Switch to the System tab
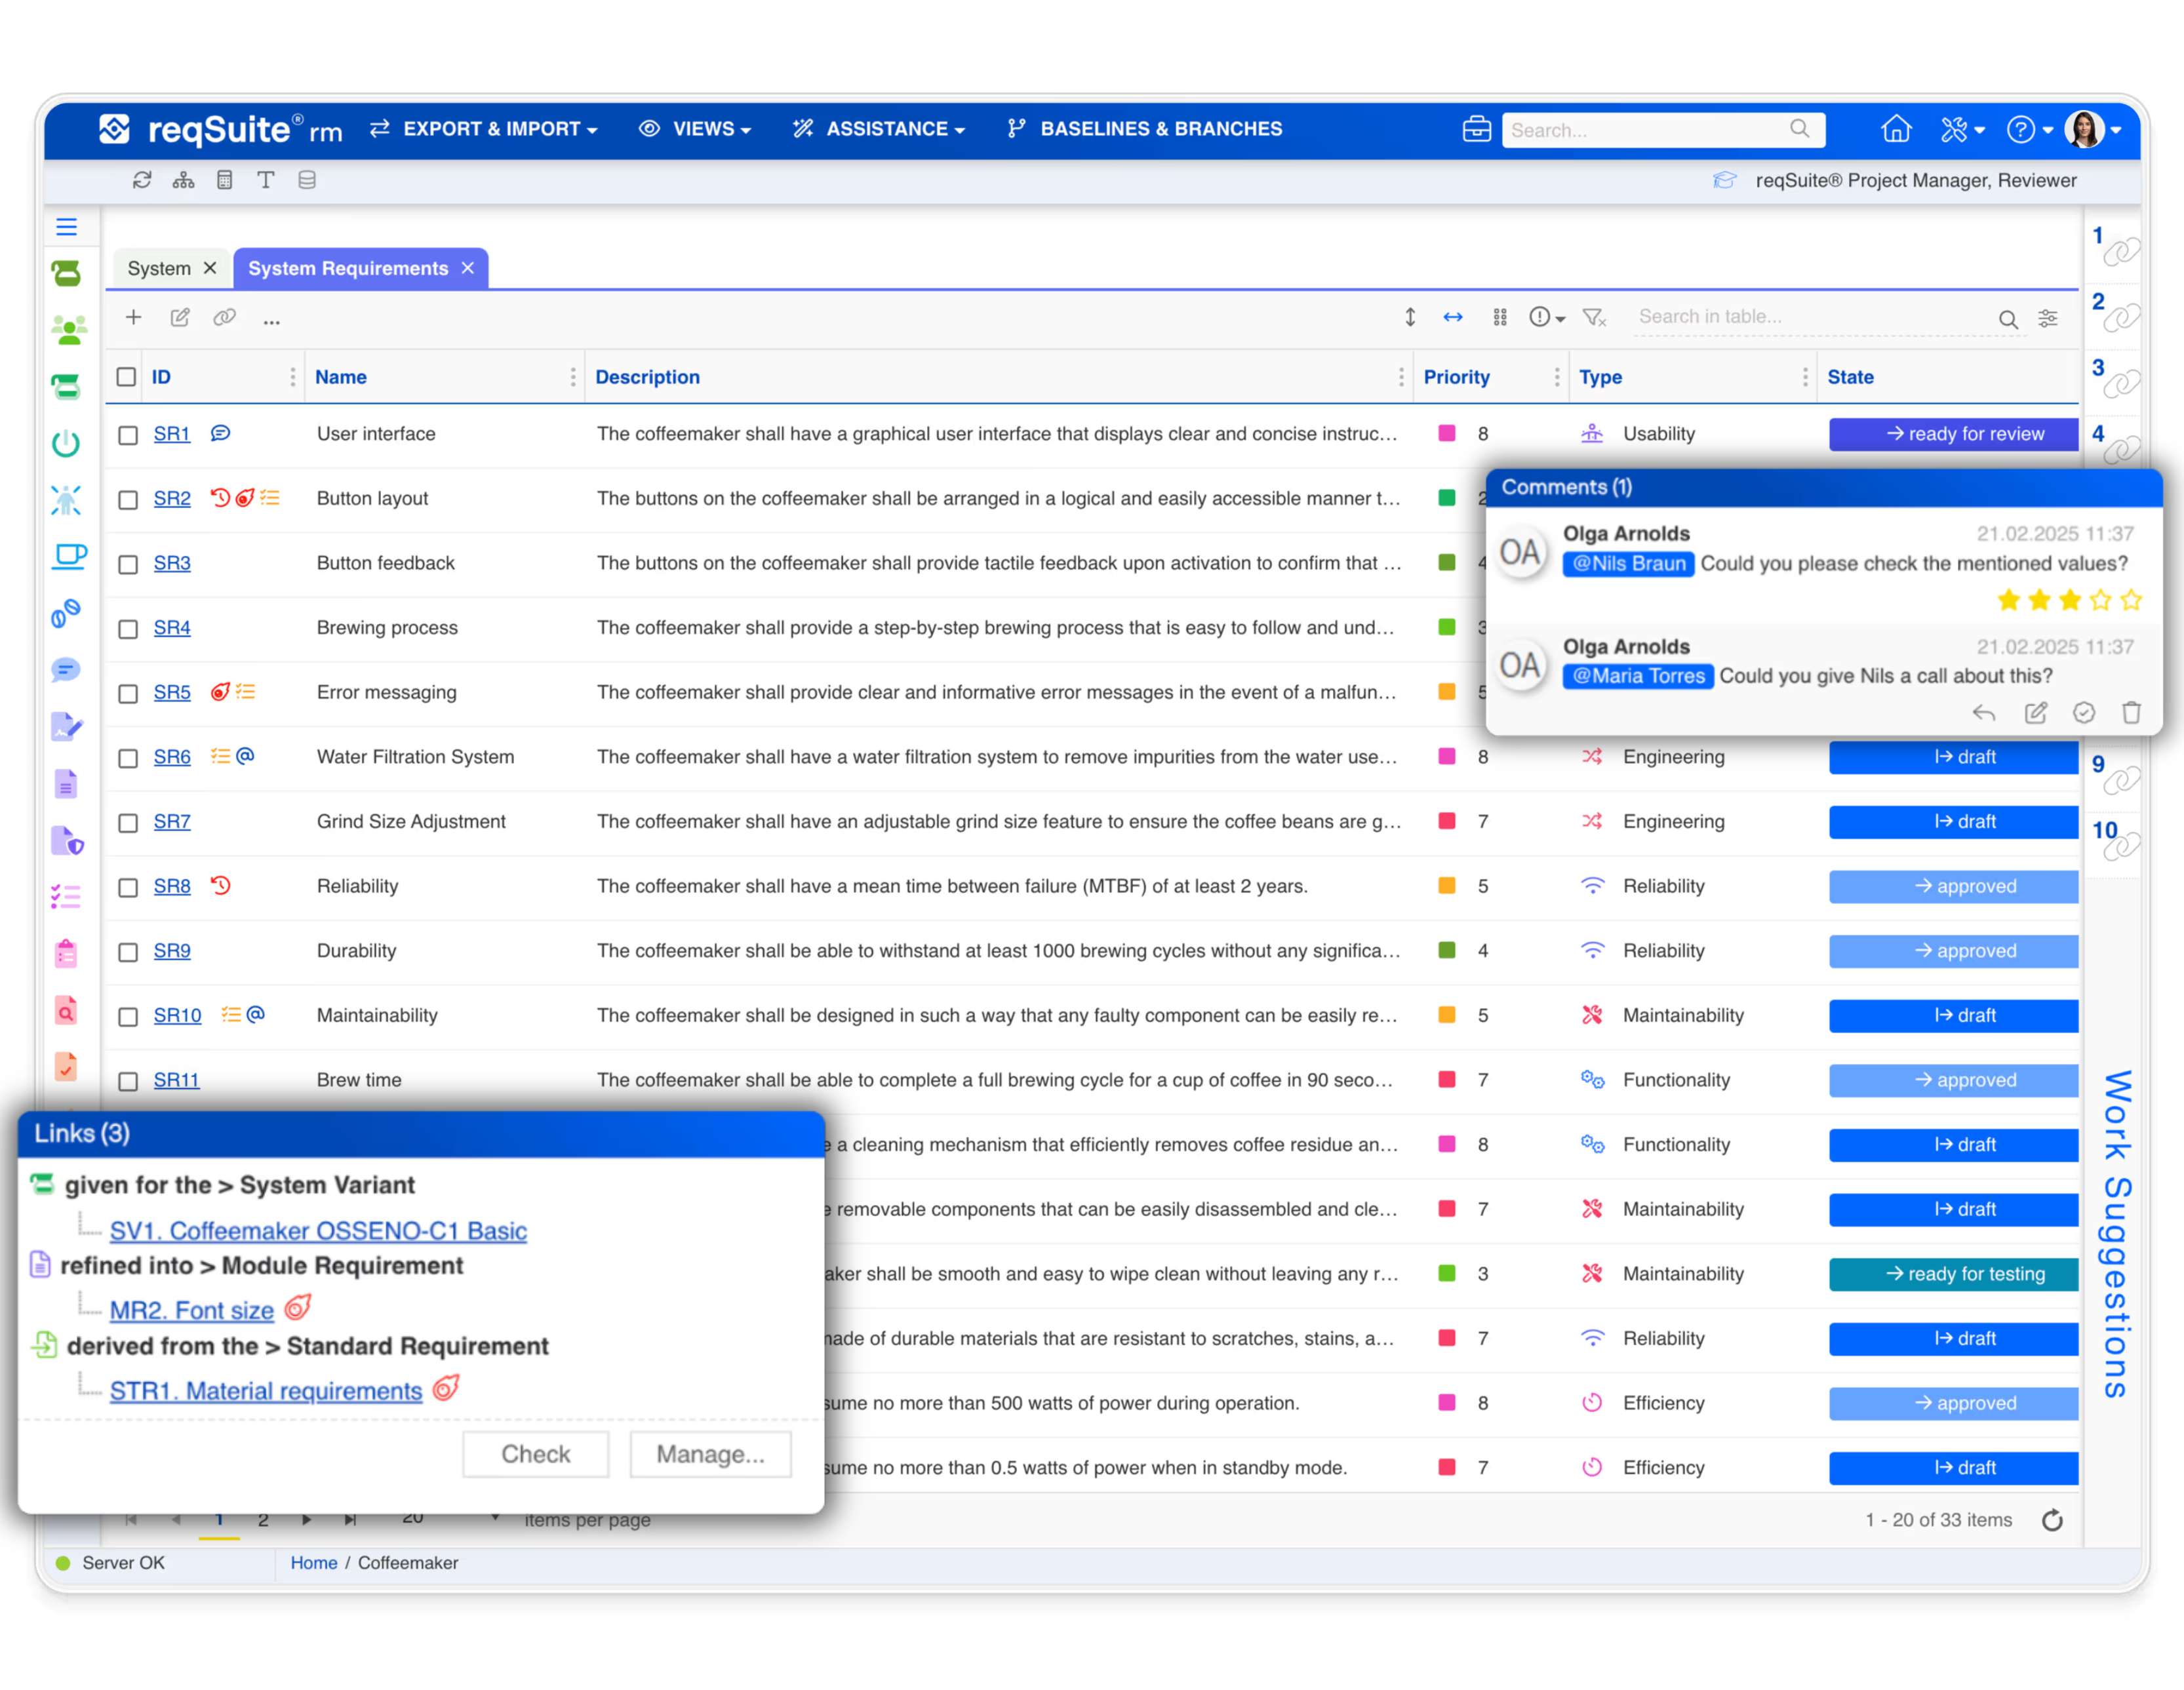 coord(159,268)
